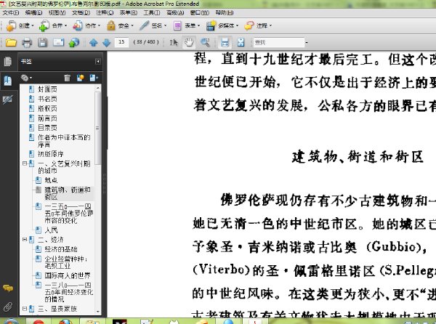Click bookmarks list scroll up arrow

97,88
